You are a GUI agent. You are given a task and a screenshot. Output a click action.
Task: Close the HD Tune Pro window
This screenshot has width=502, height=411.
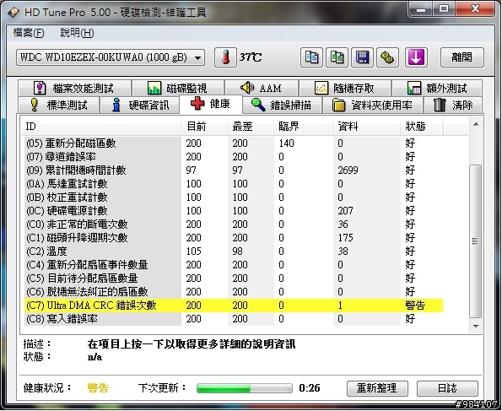[x=475, y=9]
